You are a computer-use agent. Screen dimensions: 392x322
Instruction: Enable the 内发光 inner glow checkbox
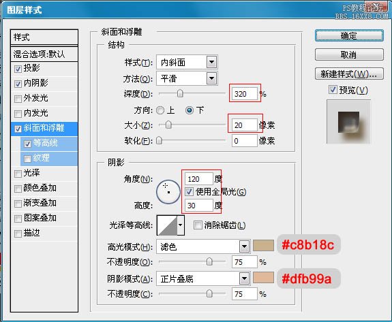coord(18,114)
